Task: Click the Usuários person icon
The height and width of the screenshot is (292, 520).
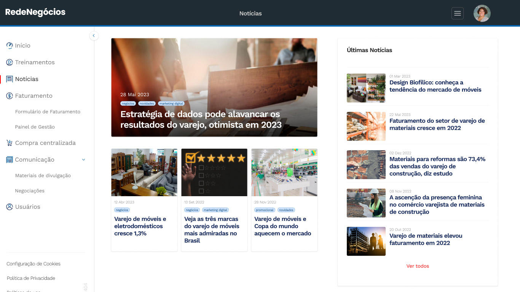Action: click(x=10, y=207)
